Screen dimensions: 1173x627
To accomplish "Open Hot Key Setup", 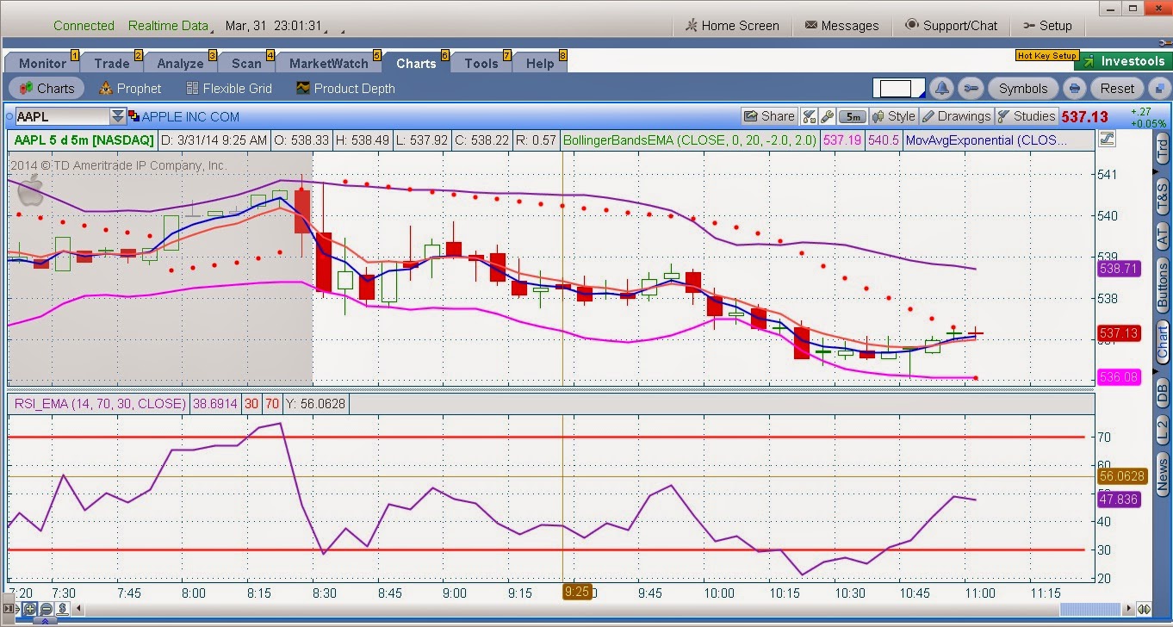I will coord(1046,56).
